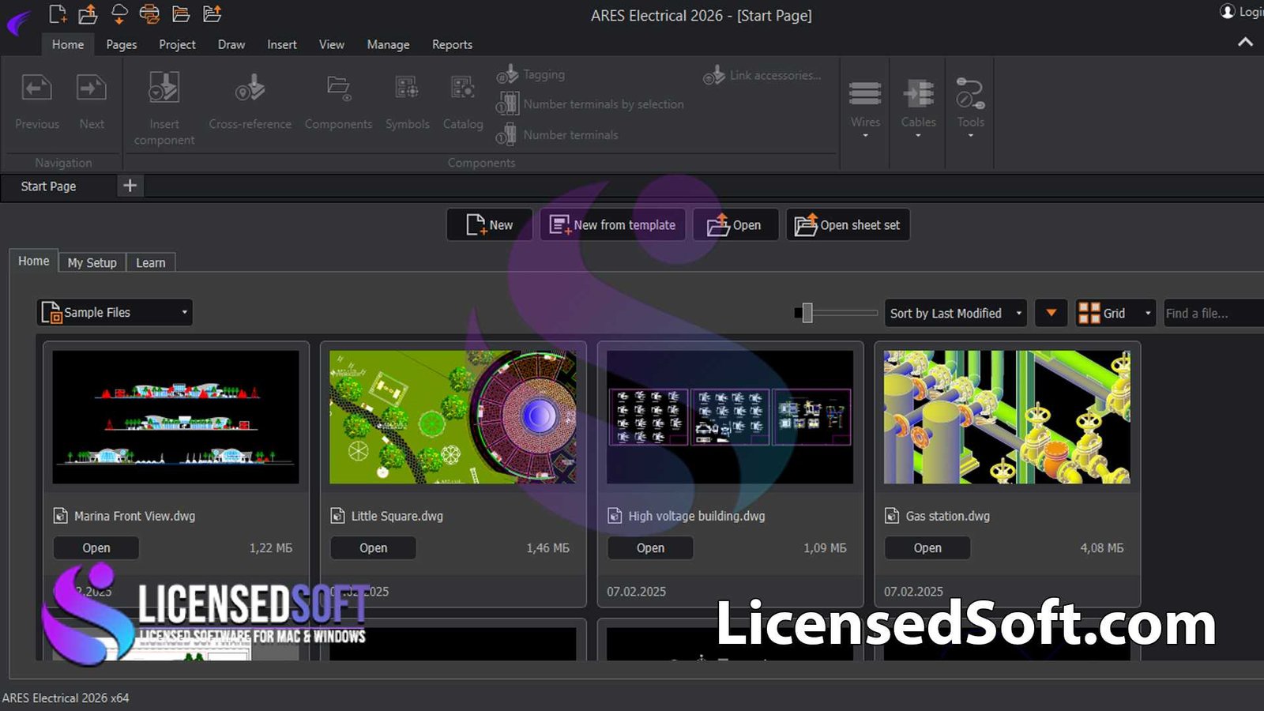This screenshot has height=711, width=1264.
Task: Click Number terminals by selection
Action: (589, 103)
